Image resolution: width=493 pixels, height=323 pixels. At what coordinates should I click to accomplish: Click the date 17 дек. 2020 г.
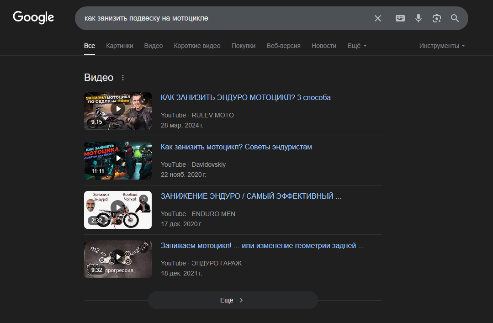[x=181, y=224]
